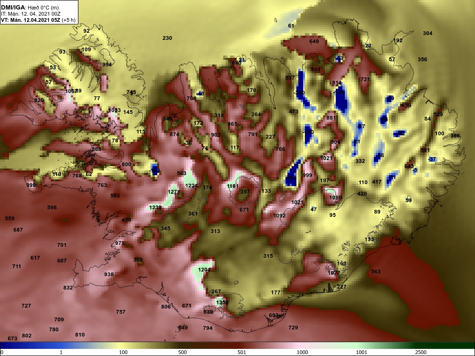475x356 pixels.
Task: Select the map value 315
Action: click(x=268, y=256)
